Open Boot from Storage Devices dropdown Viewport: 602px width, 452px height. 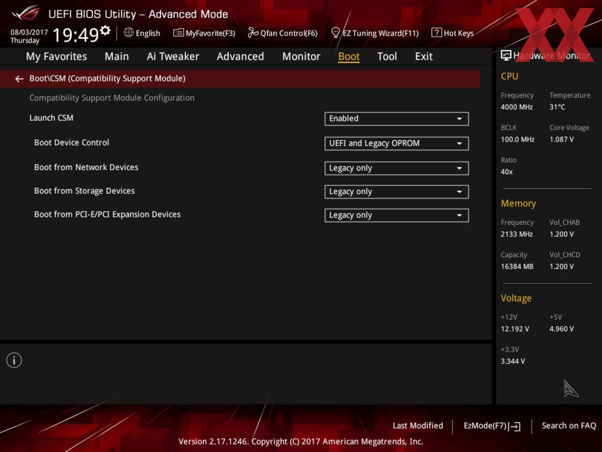tap(397, 192)
